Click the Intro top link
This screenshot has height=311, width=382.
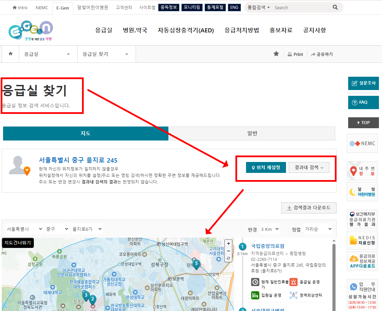(20, 8)
